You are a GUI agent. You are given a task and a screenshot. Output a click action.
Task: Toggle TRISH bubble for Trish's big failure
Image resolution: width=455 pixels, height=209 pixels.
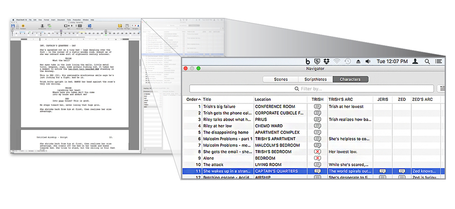pyautogui.click(x=318, y=107)
